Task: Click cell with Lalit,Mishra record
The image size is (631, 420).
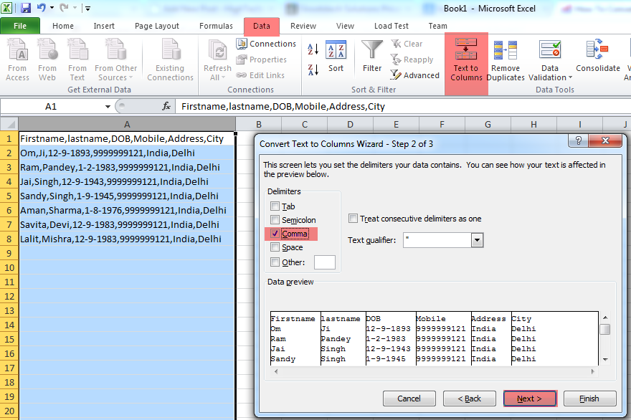Action: (127, 239)
